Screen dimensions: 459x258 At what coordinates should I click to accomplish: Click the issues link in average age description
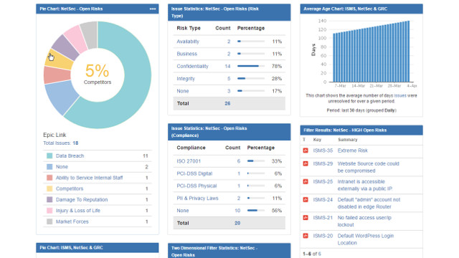(x=400, y=95)
